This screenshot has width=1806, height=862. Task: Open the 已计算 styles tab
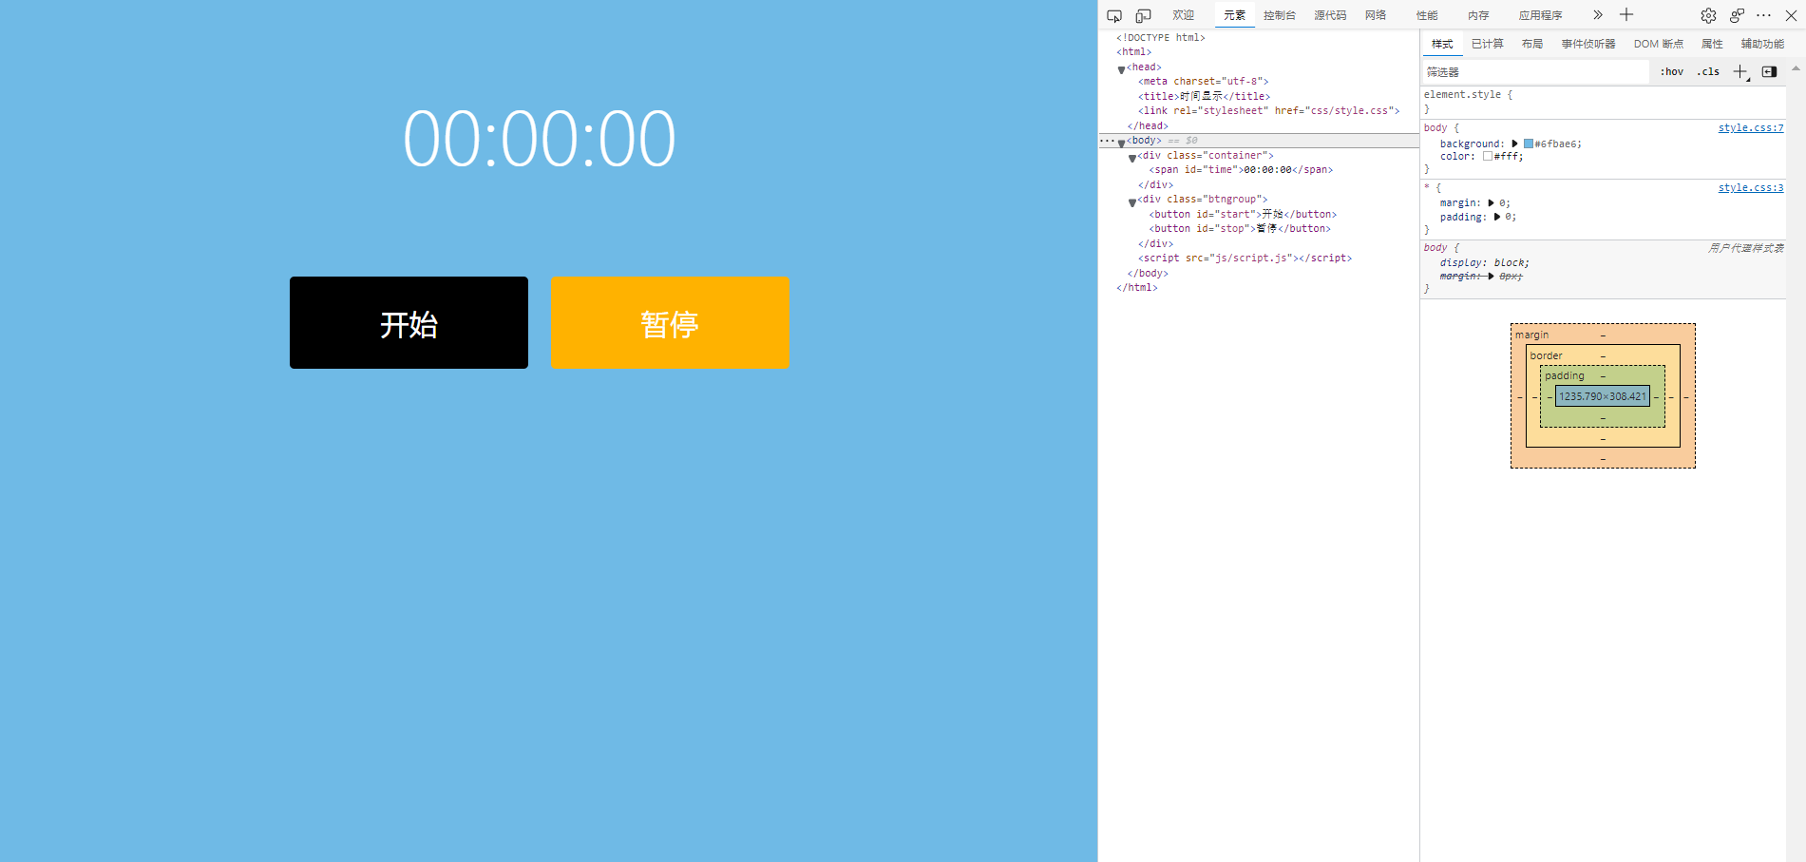click(x=1486, y=44)
